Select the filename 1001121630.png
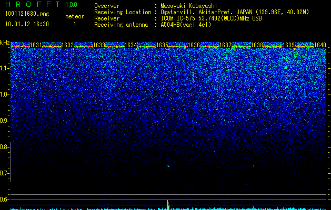This screenshot has width=331, height=210. point(27,14)
